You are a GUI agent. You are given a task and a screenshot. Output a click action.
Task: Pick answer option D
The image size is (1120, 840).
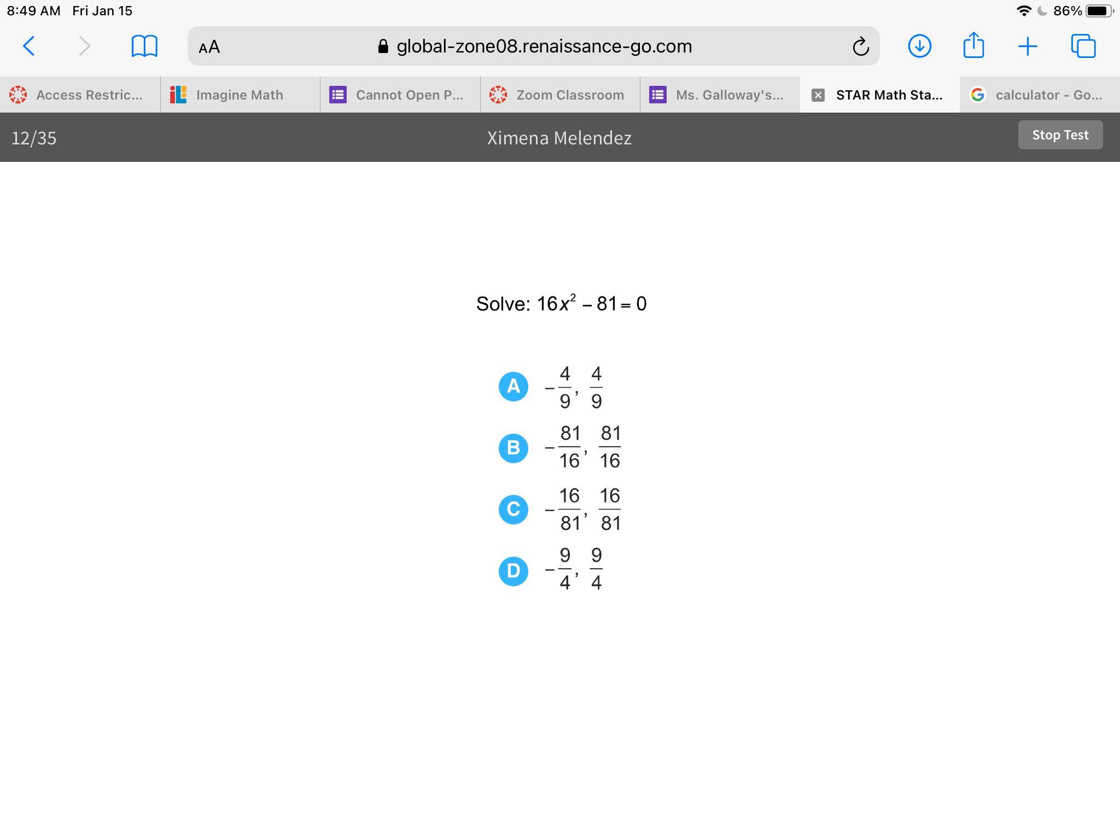(x=513, y=571)
